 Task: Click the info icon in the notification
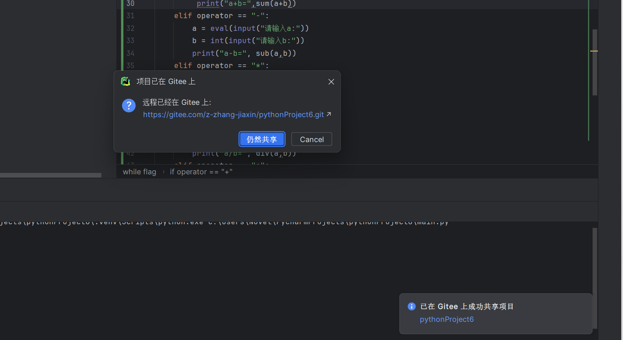(x=412, y=306)
